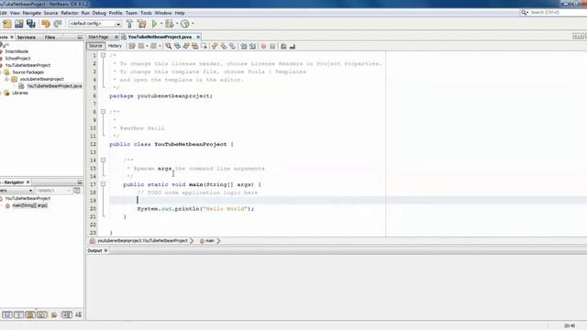This screenshot has width=587, height=330.
Task: Click the Uncomment icon in editor toolbar
Action: (x=293, y=46)
